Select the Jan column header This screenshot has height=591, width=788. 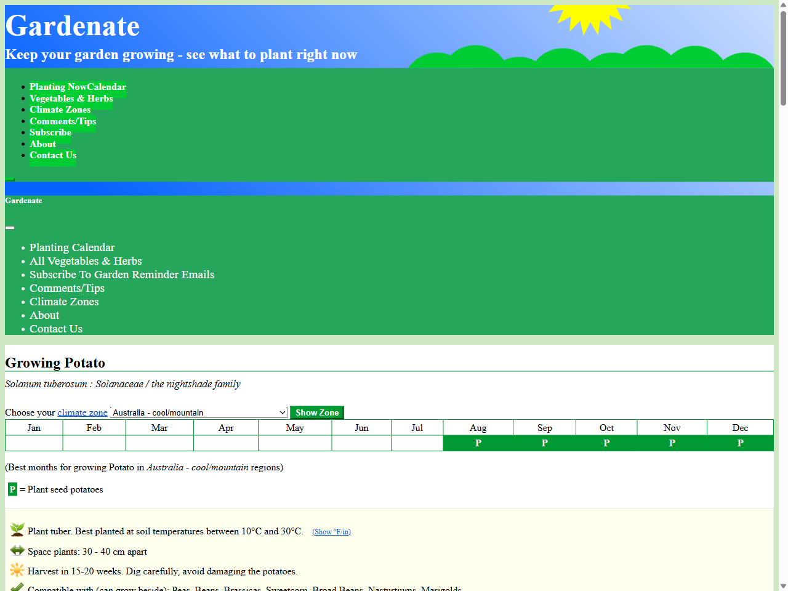coord(34,428)
